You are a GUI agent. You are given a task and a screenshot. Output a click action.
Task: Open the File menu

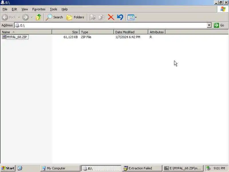[x=5, y=9]
